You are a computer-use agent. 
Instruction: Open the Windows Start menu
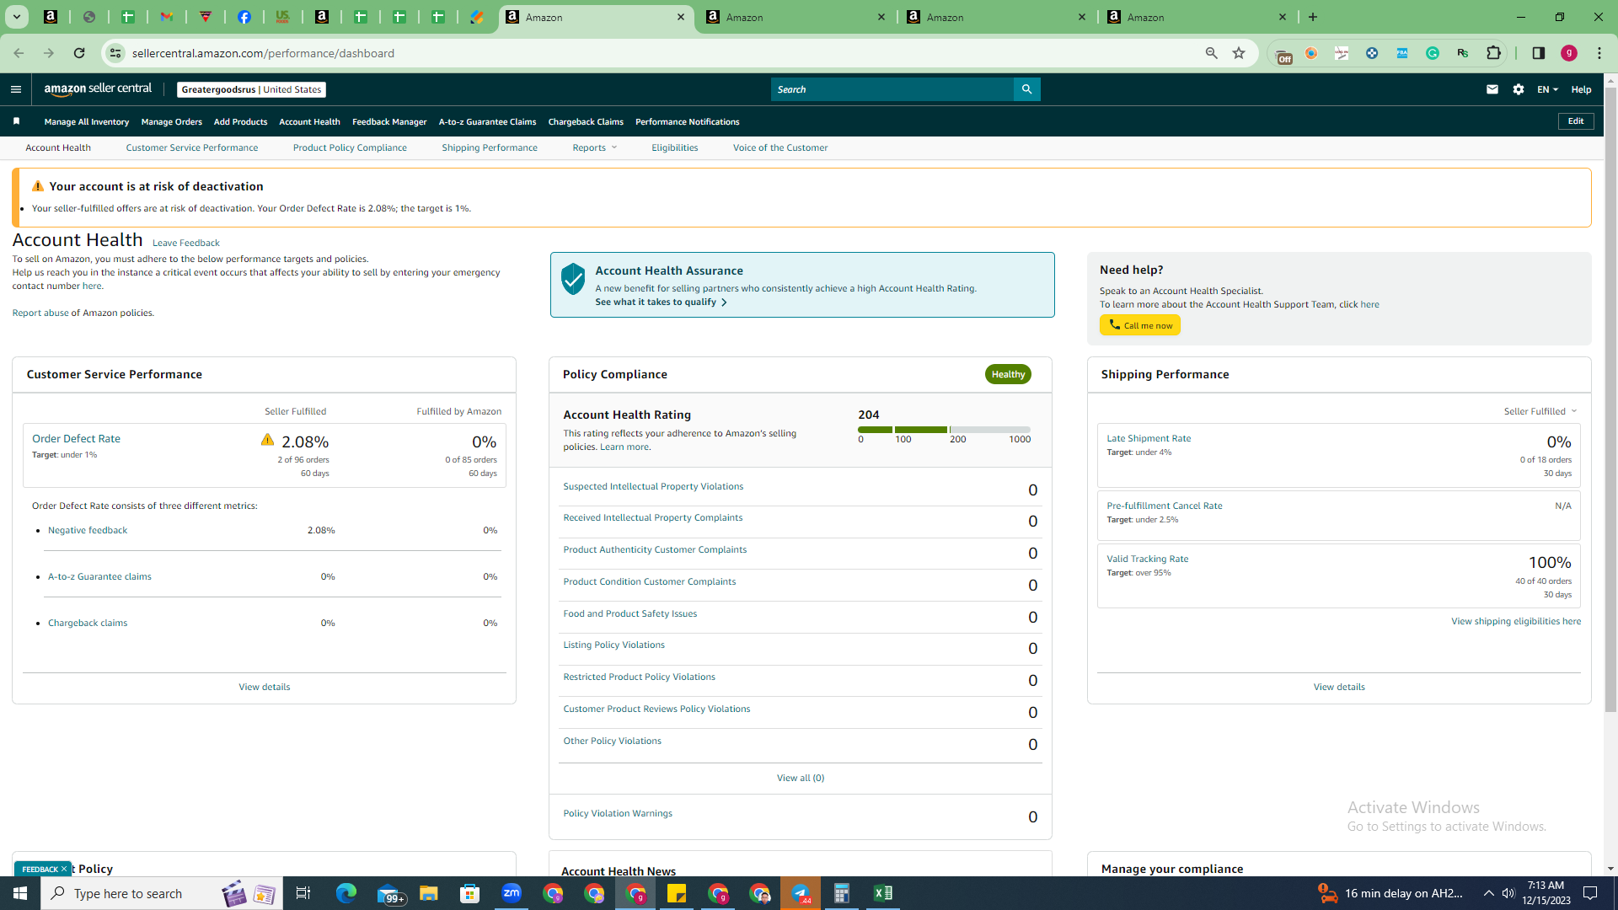(x=20, y=893)
